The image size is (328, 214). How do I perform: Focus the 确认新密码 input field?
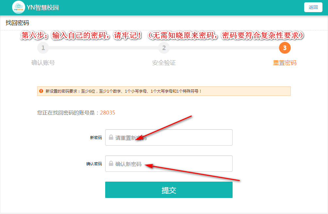coord(173,164)
